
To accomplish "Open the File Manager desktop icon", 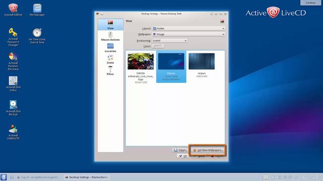I will pos(37,10).
